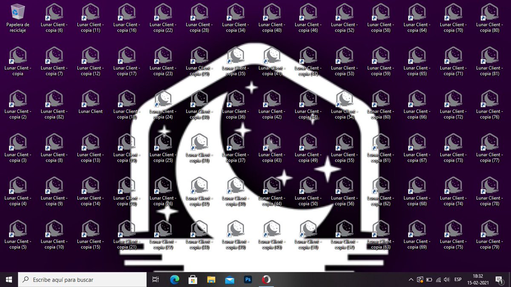Launch Photoshop from the taskbar
511x287 pixels.
[248, 279]
